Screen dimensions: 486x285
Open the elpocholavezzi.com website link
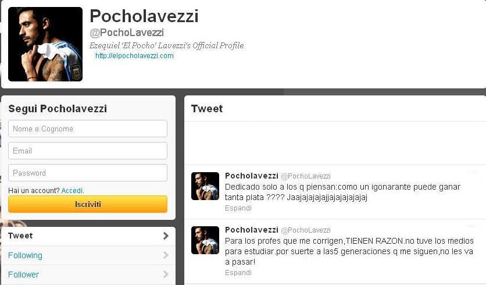pyautogui.click(x=134, y=56)
